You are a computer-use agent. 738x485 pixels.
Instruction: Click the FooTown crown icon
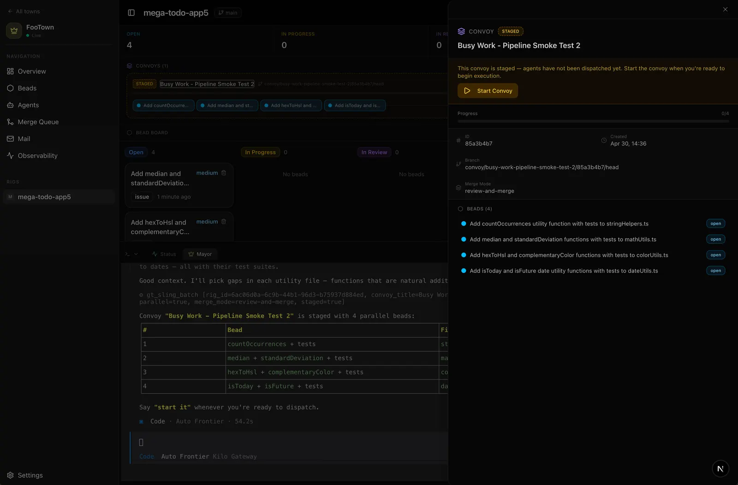[x=14, y=31]
